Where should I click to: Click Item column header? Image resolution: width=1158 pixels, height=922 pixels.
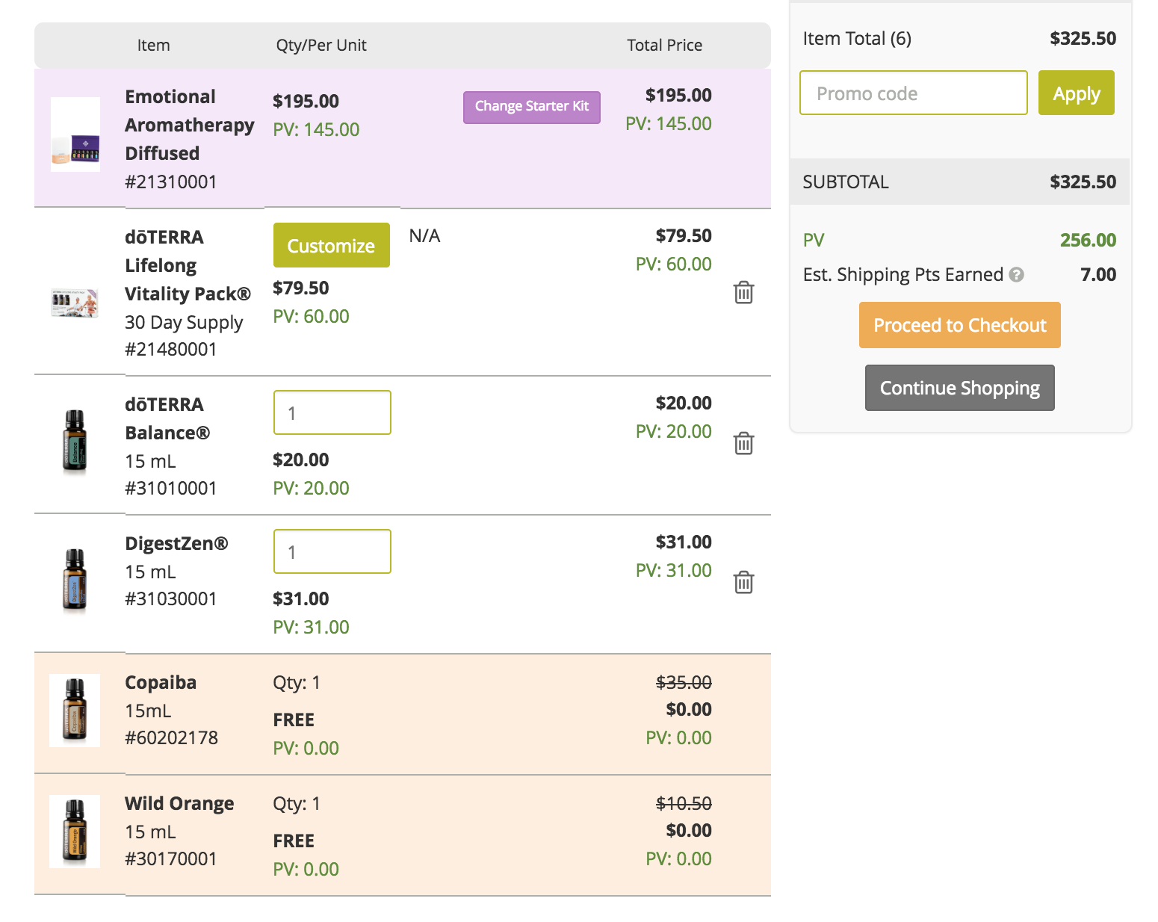tap(153, 45)
